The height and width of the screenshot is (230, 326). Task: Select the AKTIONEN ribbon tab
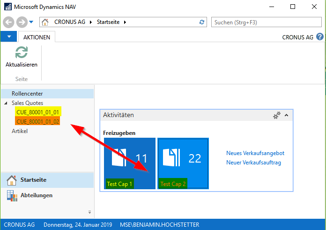[37, 37]
